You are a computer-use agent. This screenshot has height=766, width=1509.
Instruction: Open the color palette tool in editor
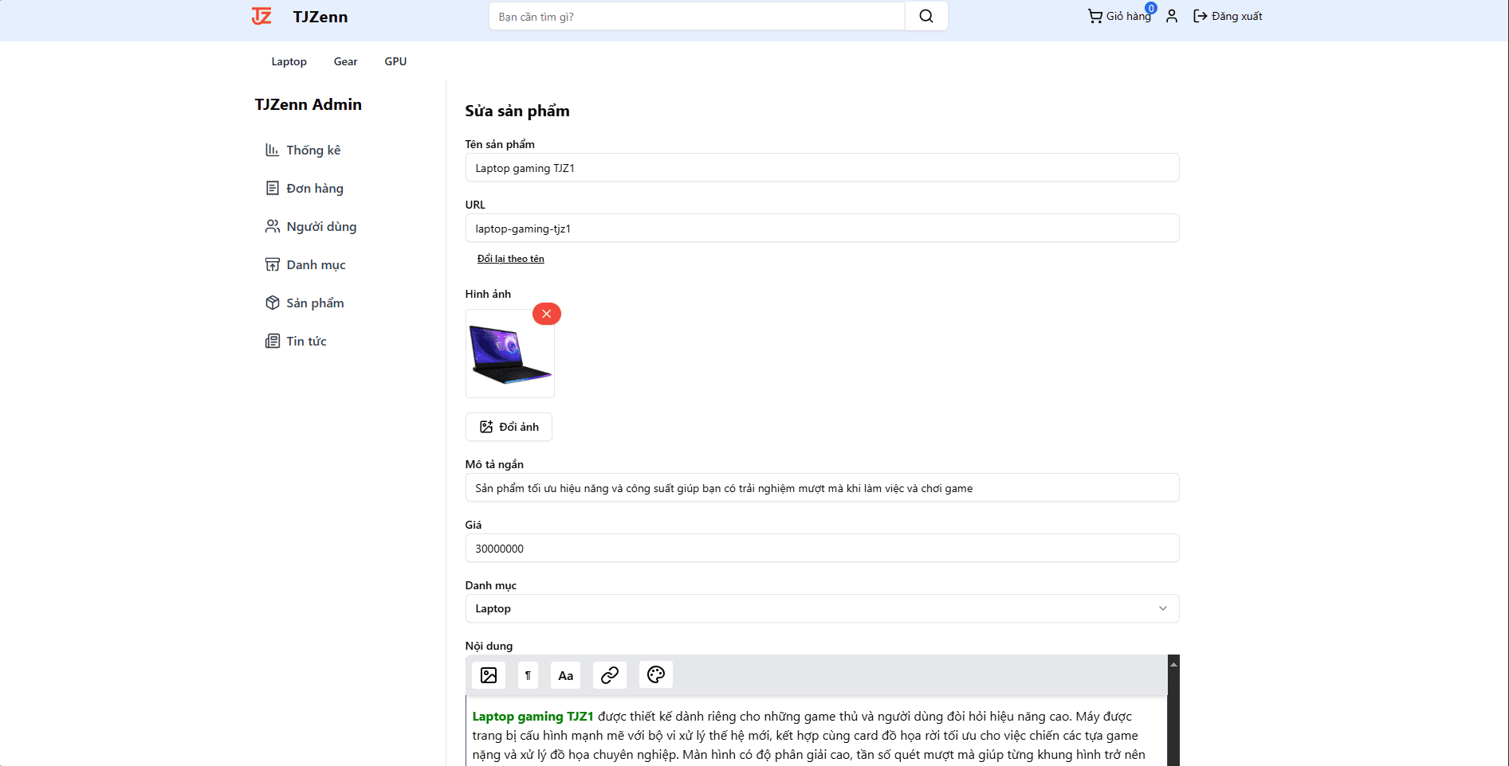(x=655, y=675)
